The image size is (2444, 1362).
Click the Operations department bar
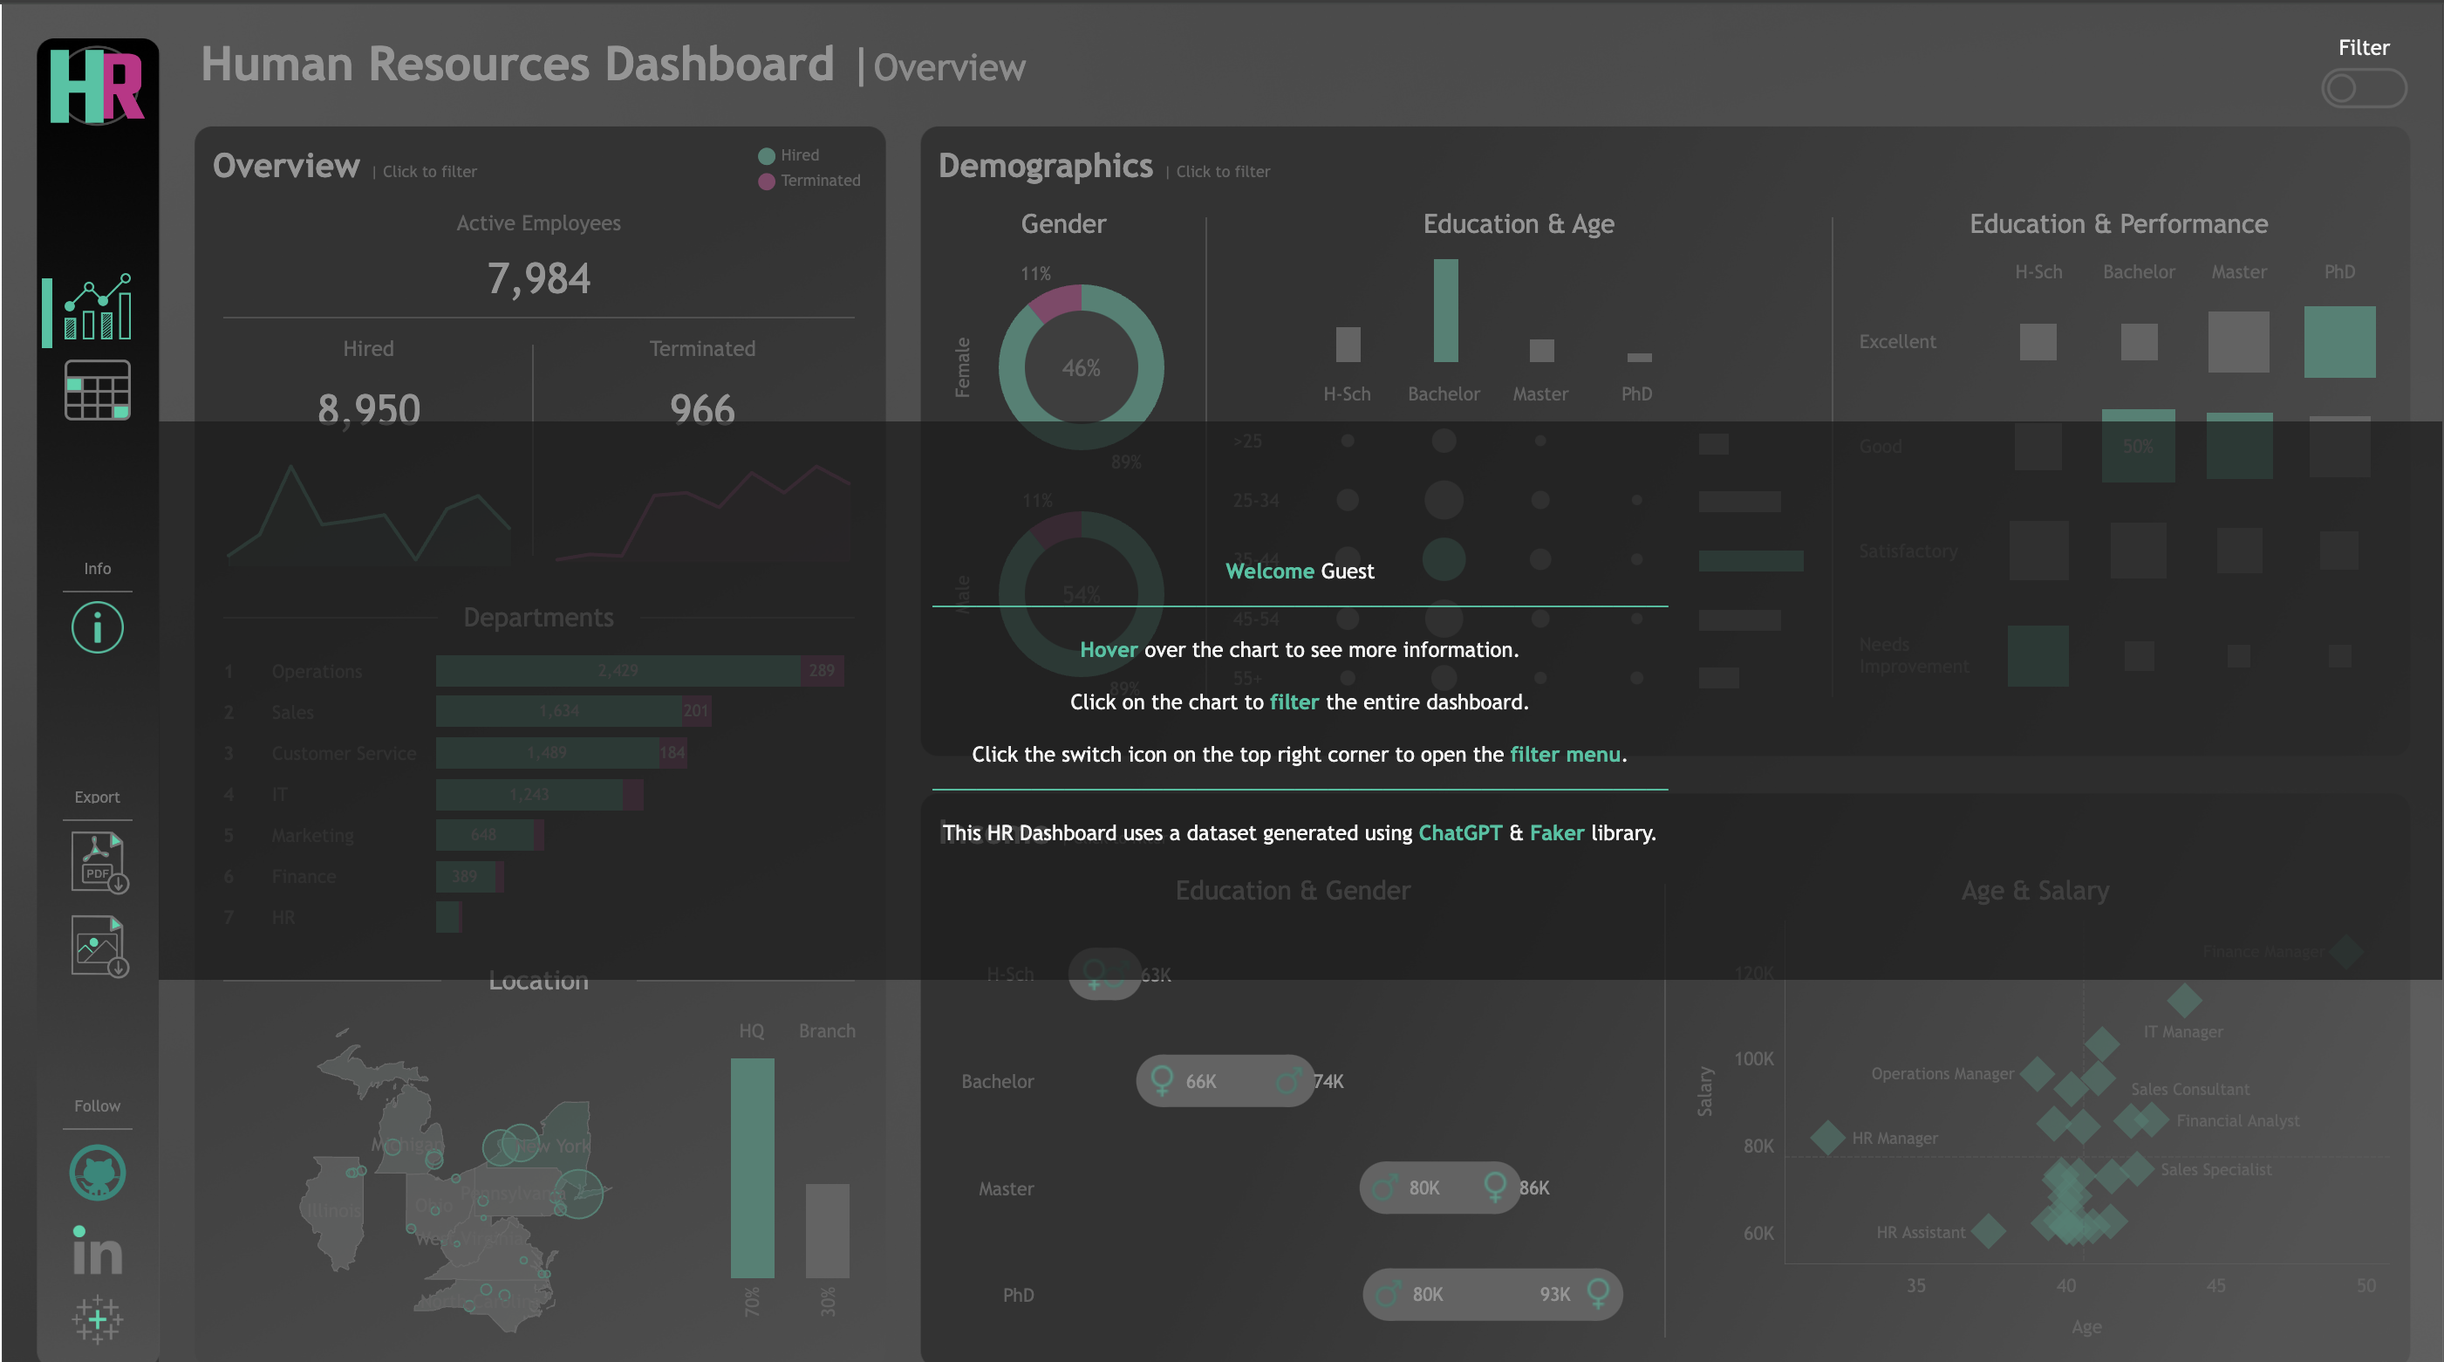(617, 671)
